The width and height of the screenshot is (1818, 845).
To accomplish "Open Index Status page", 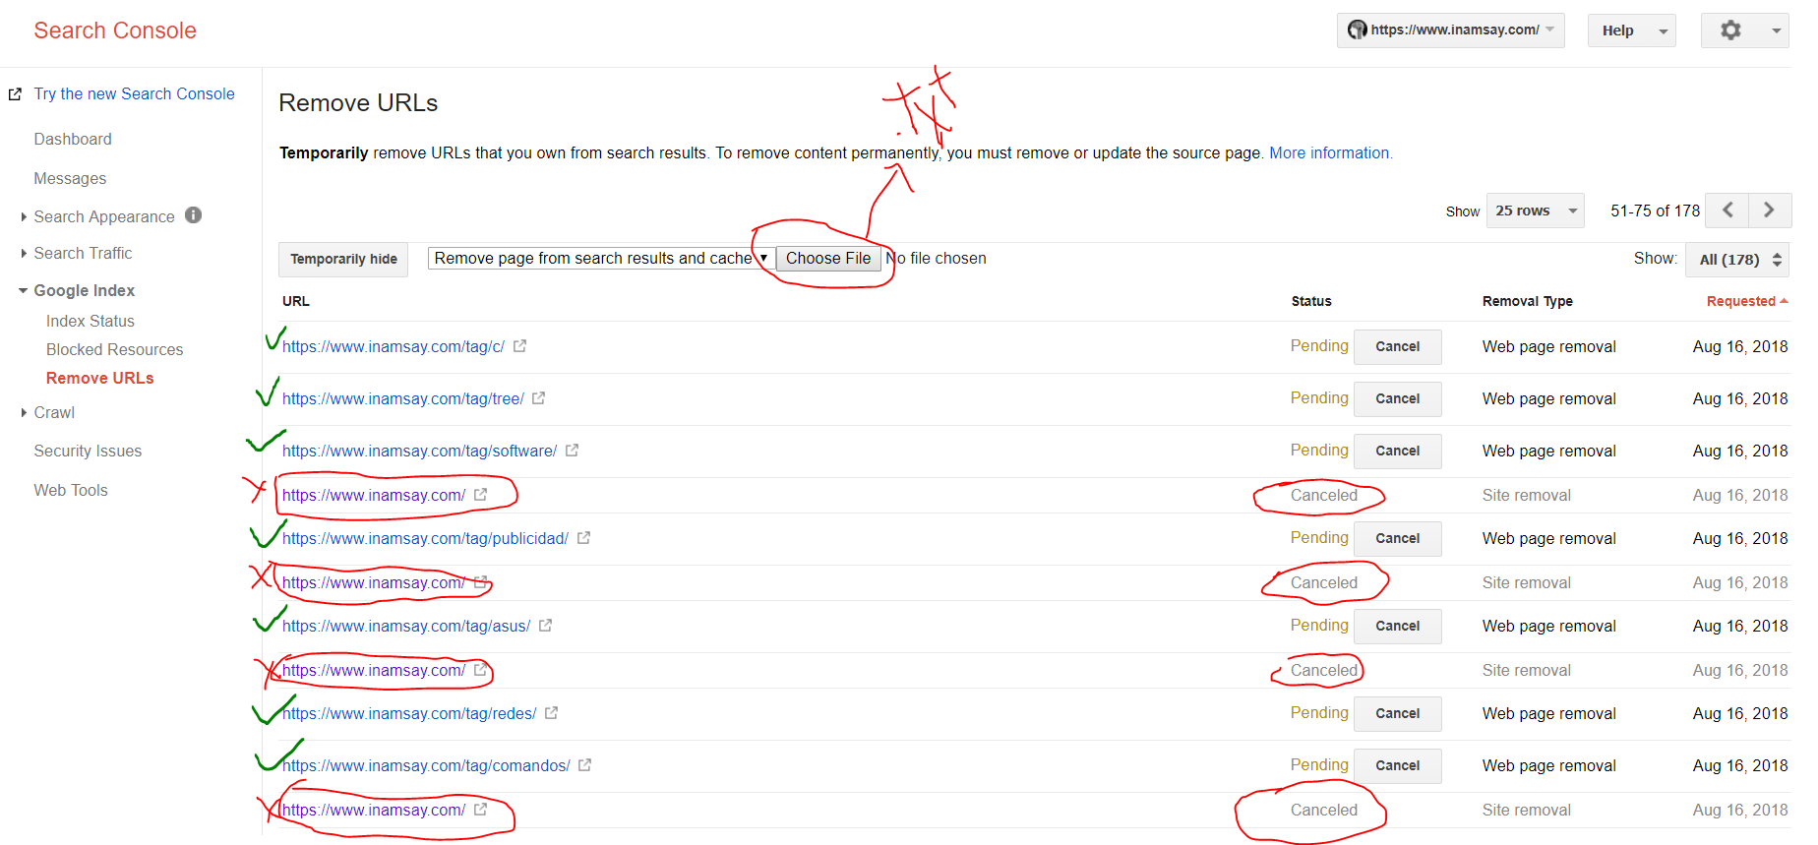I will (x=91, y=322).
